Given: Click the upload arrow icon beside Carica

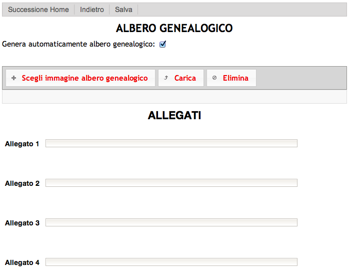Looking at the screenshot, I should [x=166, y=78].
